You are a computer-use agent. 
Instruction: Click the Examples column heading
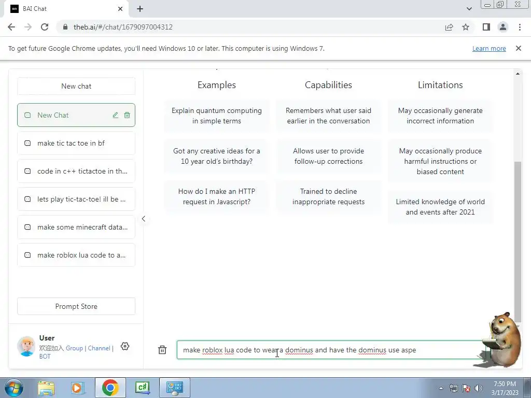[x=217, y=85]
